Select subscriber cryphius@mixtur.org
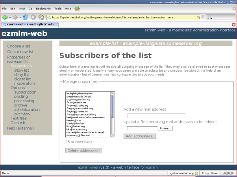237x177 pixels. pos(88,99)
